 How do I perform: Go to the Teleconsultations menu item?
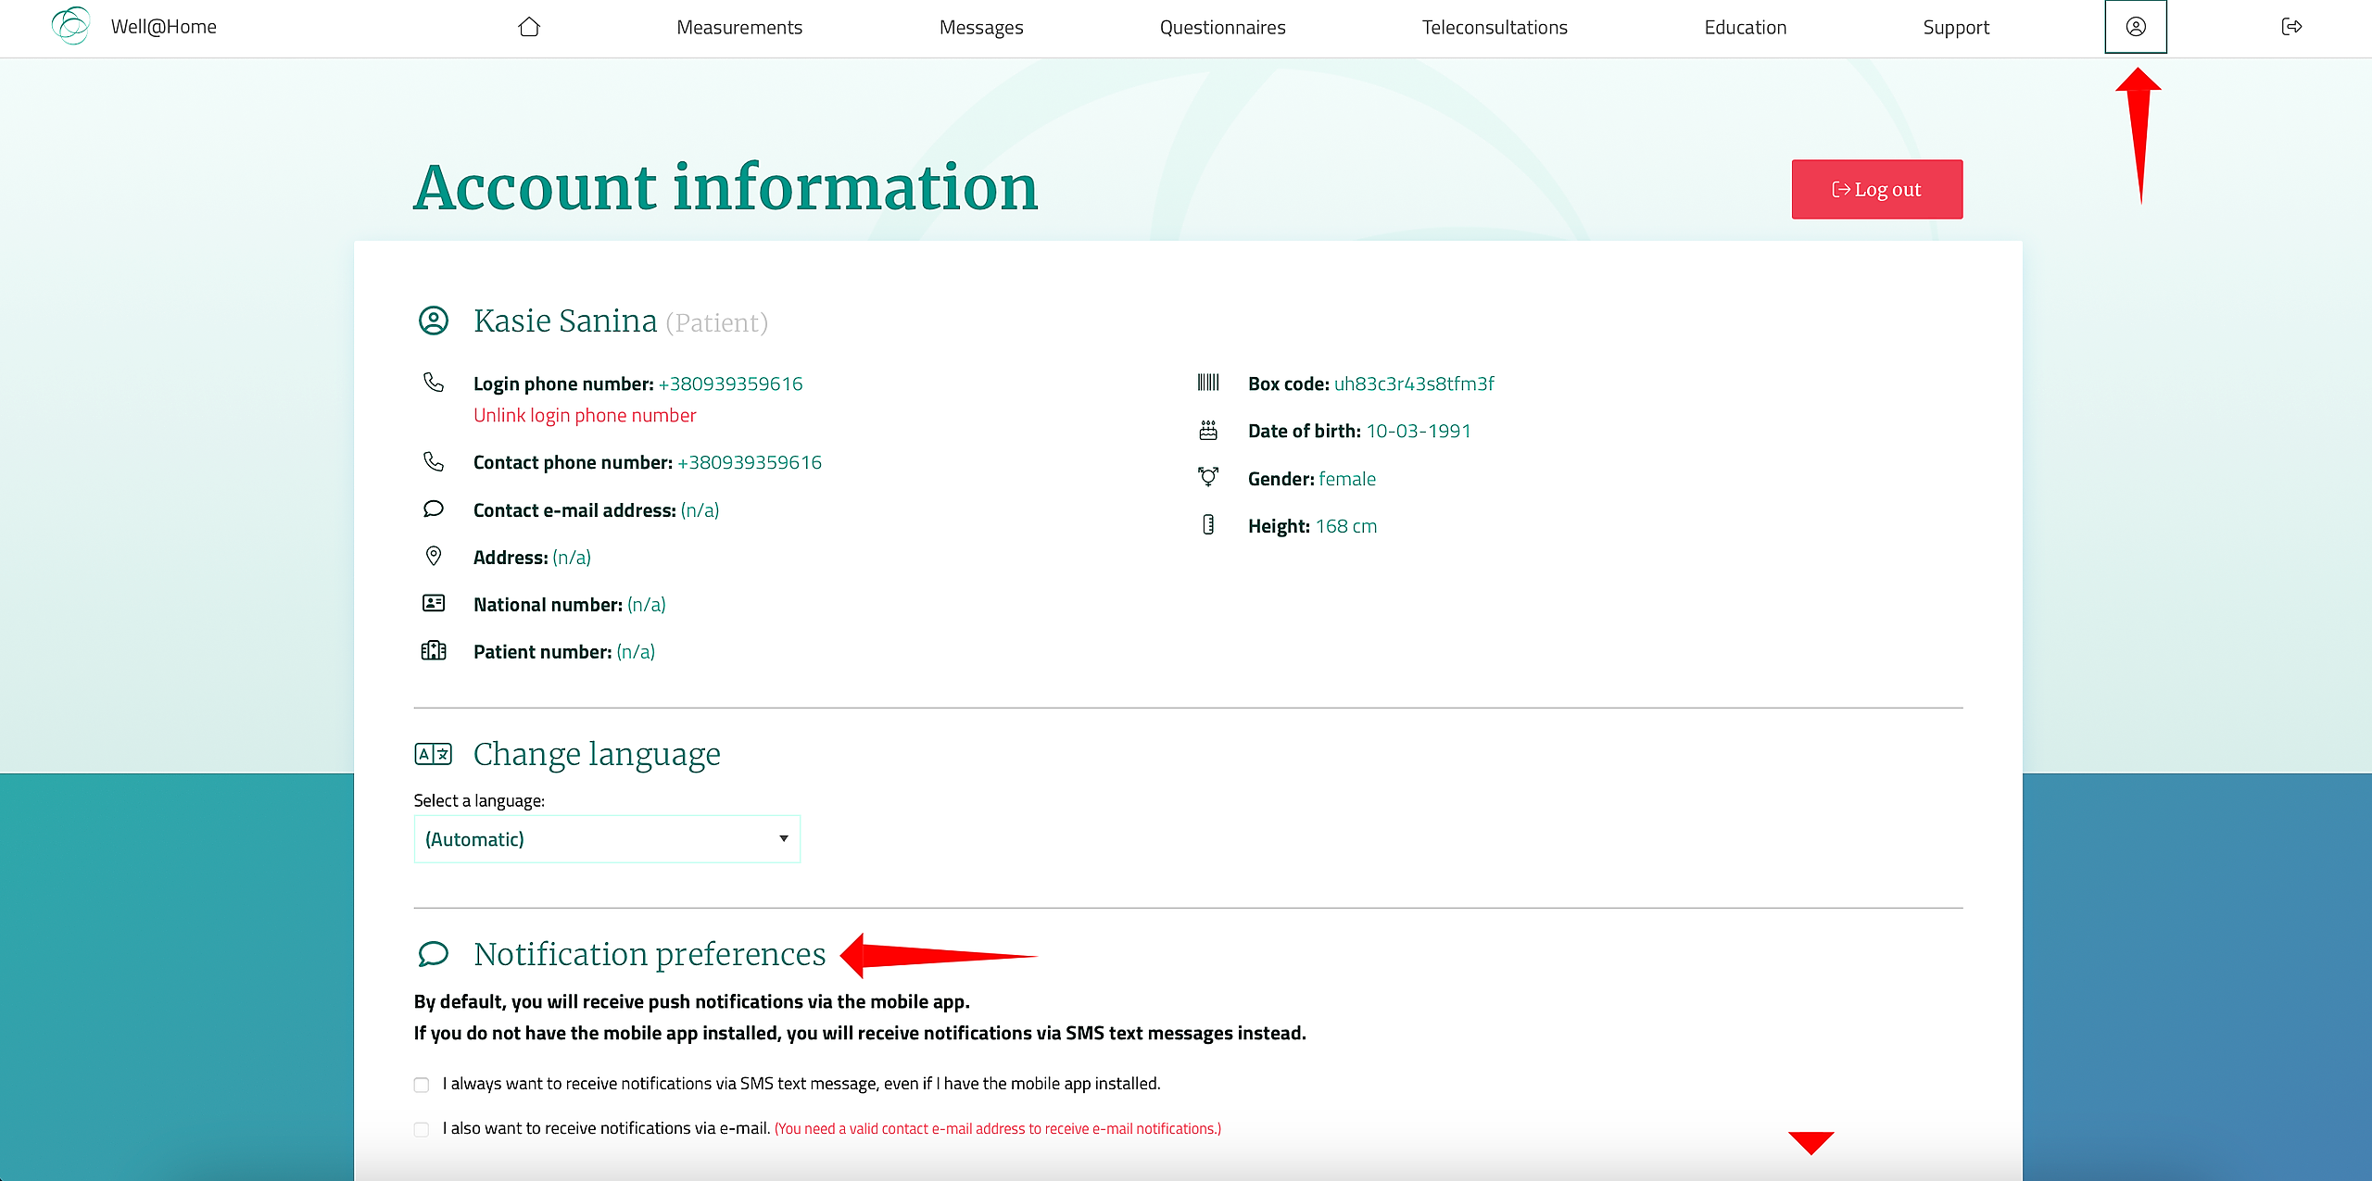tap(1494, 28)
